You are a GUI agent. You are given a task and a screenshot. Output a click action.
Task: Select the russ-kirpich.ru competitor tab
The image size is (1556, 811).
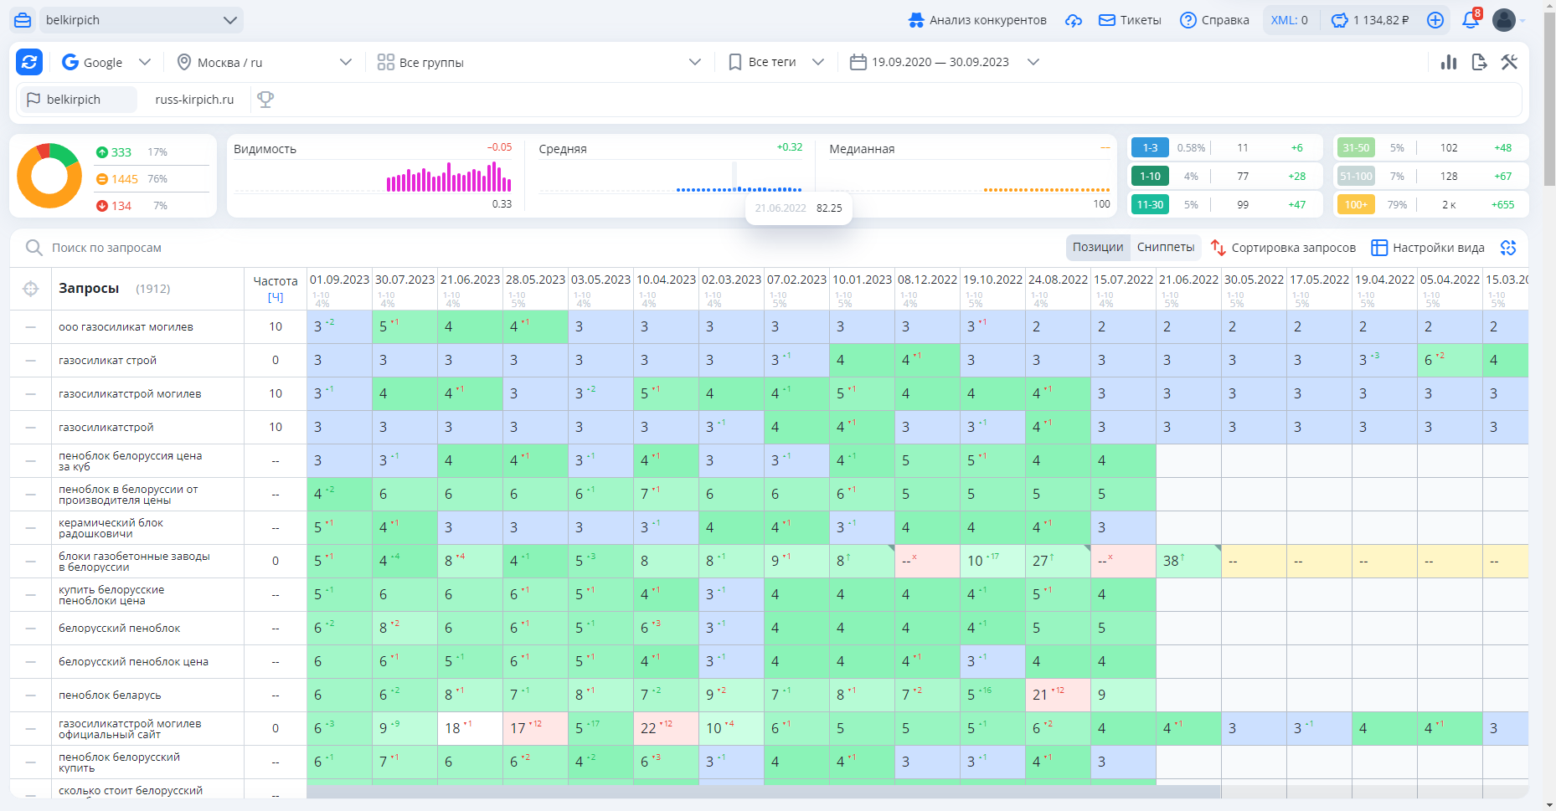tap(194, 100)
